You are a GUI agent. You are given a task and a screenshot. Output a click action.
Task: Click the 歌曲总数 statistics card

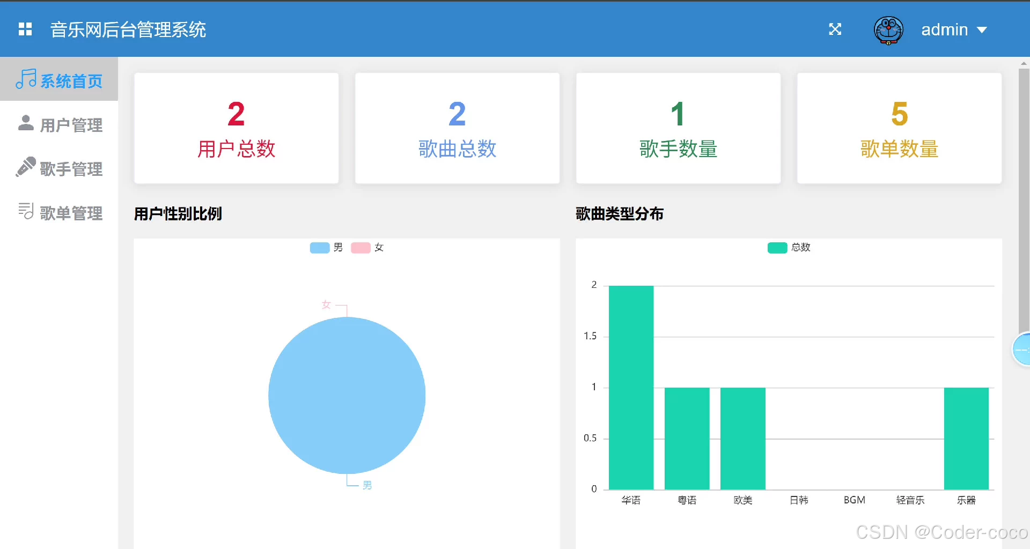457,128
